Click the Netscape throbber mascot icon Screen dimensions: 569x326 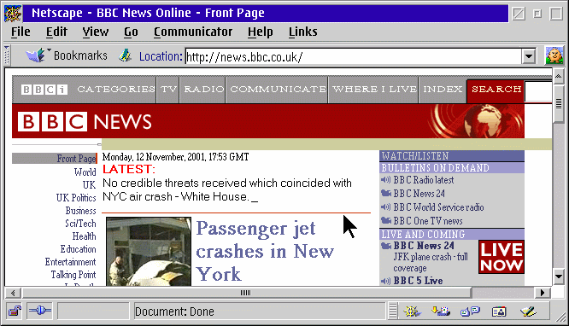pos(554,55)
